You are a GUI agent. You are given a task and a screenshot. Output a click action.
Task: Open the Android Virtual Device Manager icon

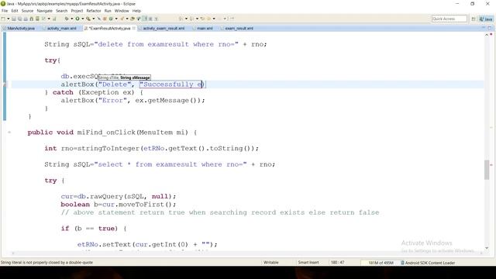tap(37, 19)
